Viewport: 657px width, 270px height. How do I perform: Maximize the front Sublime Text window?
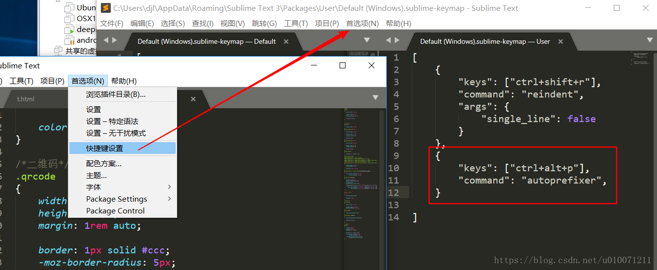(343, 65)
